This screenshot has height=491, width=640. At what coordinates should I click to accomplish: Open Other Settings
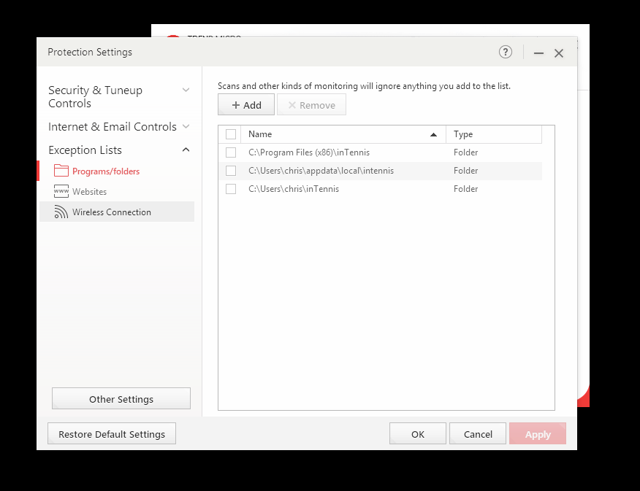(x=121, y=399)
